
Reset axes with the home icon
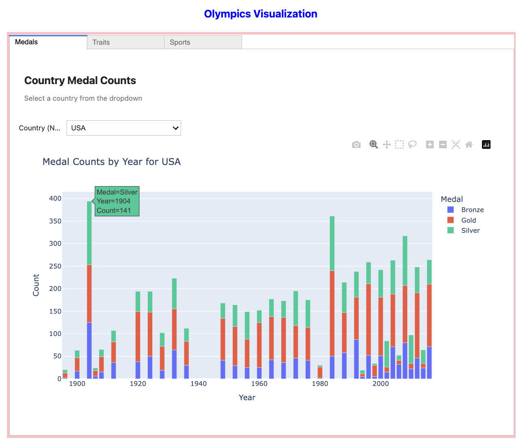coord(469,145)
